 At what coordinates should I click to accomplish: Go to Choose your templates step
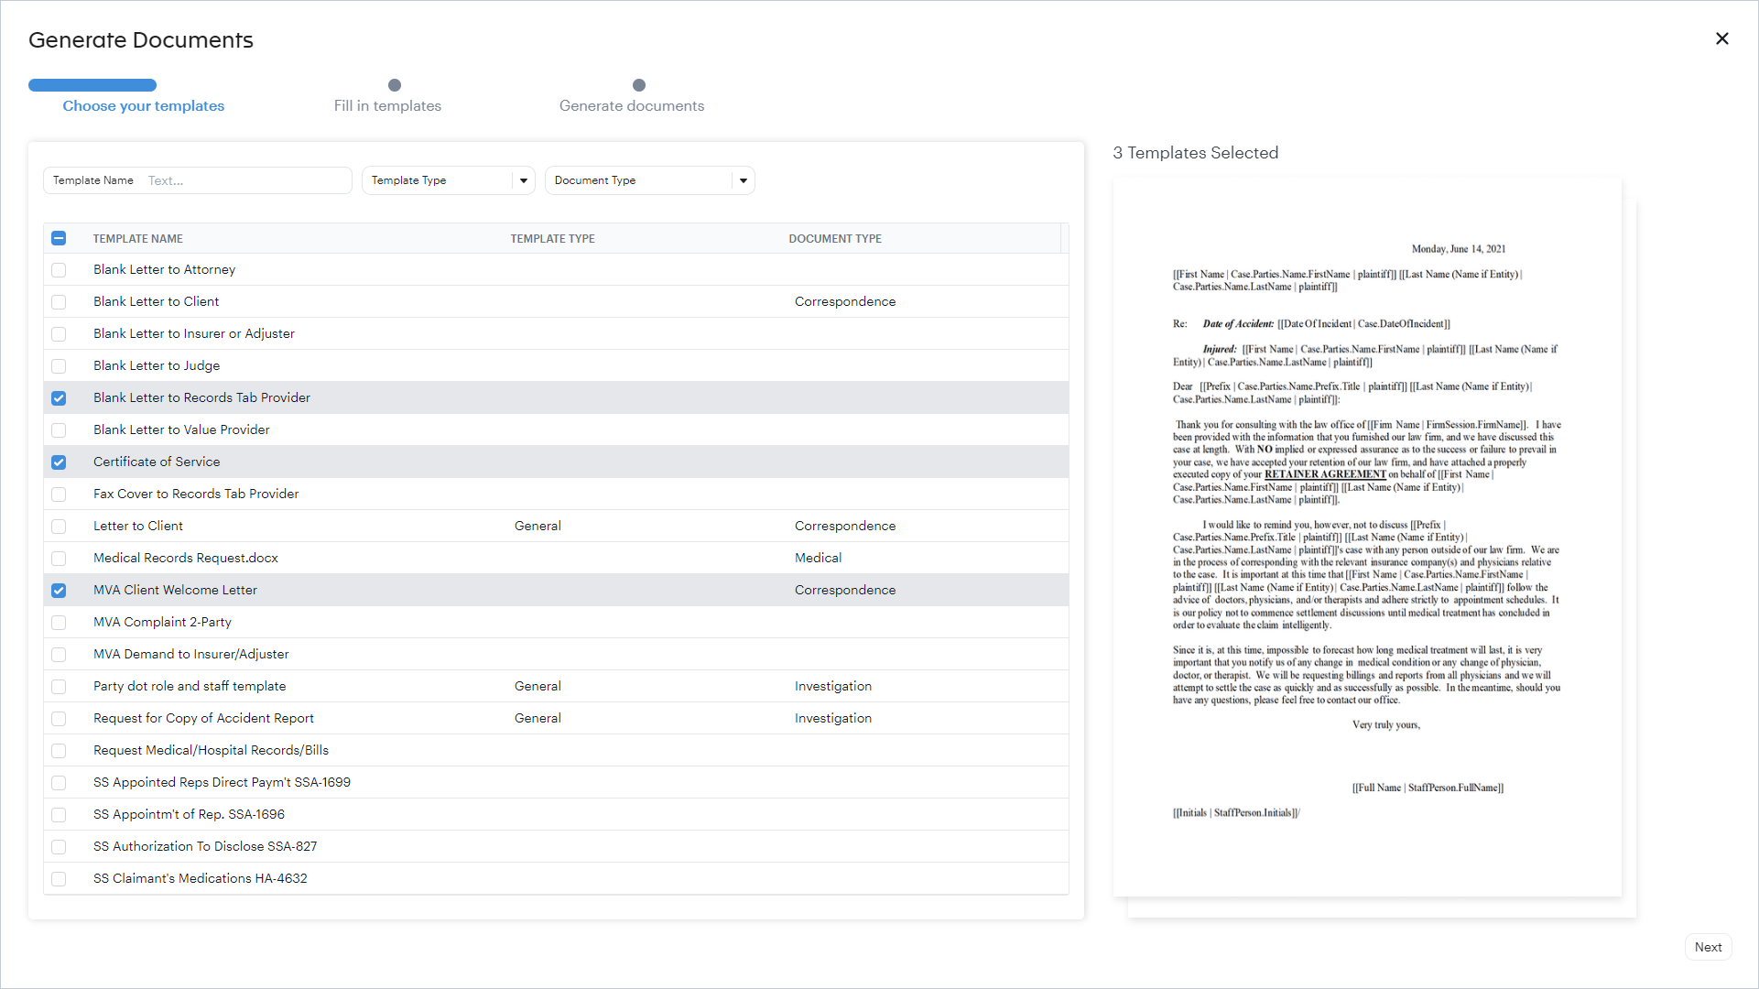[x=144, y=106]
